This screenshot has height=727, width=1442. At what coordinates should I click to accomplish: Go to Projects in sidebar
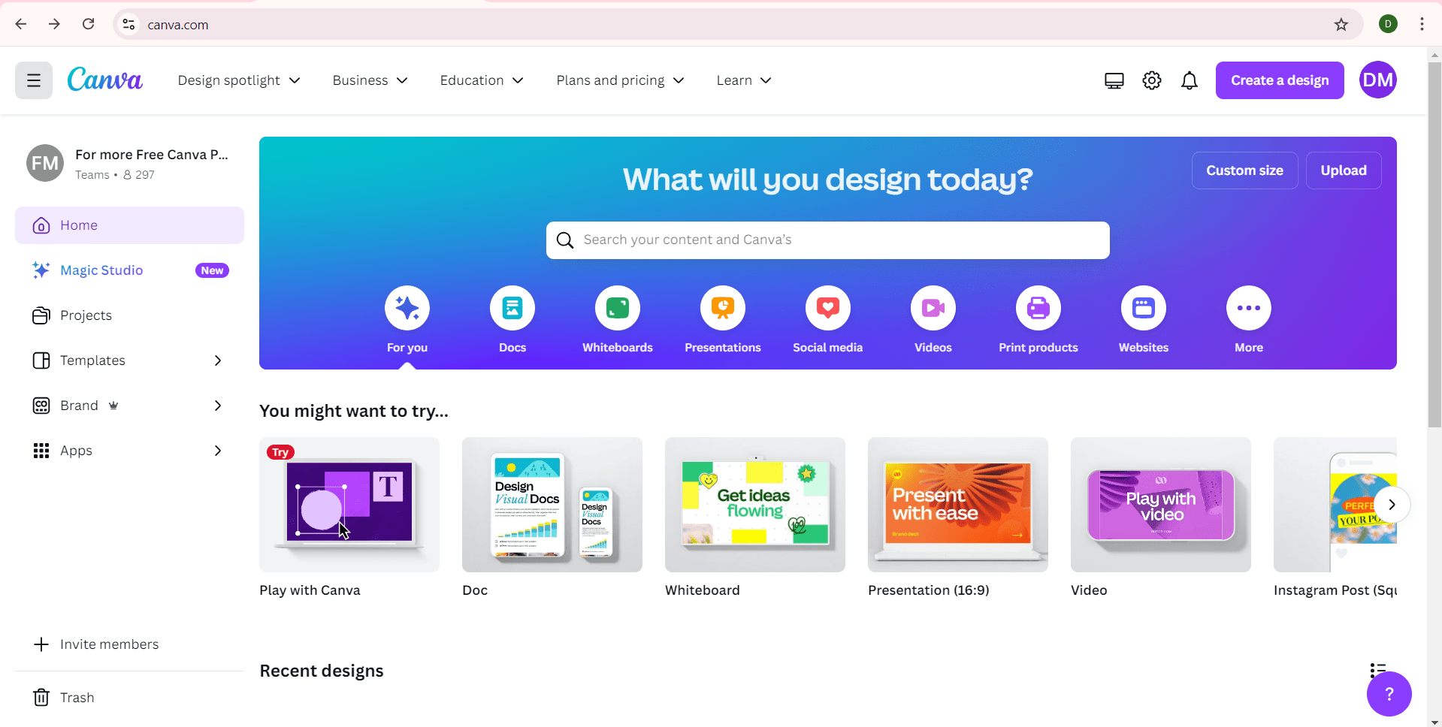coord(86,315)
